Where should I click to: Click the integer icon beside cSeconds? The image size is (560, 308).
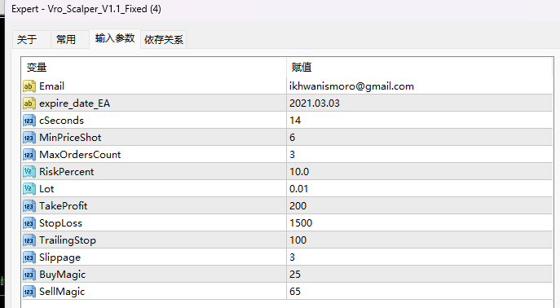coord(29,121)
